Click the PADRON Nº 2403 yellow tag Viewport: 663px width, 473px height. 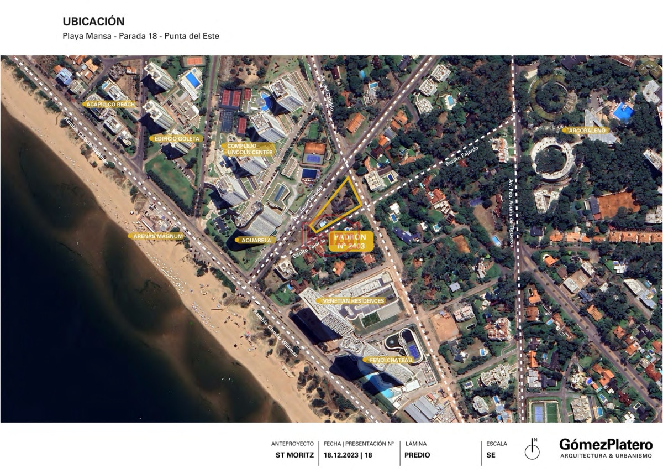(351, 242)
